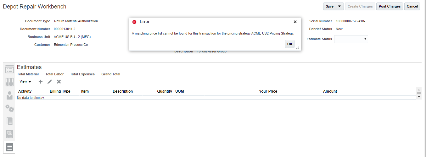Add a new estimate line with plus icon

click(40, 82)
